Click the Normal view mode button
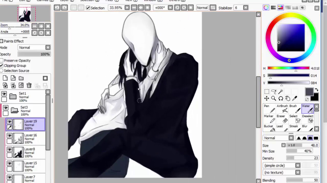This screenshot has width=327, height=183. [x=202, y=8]
